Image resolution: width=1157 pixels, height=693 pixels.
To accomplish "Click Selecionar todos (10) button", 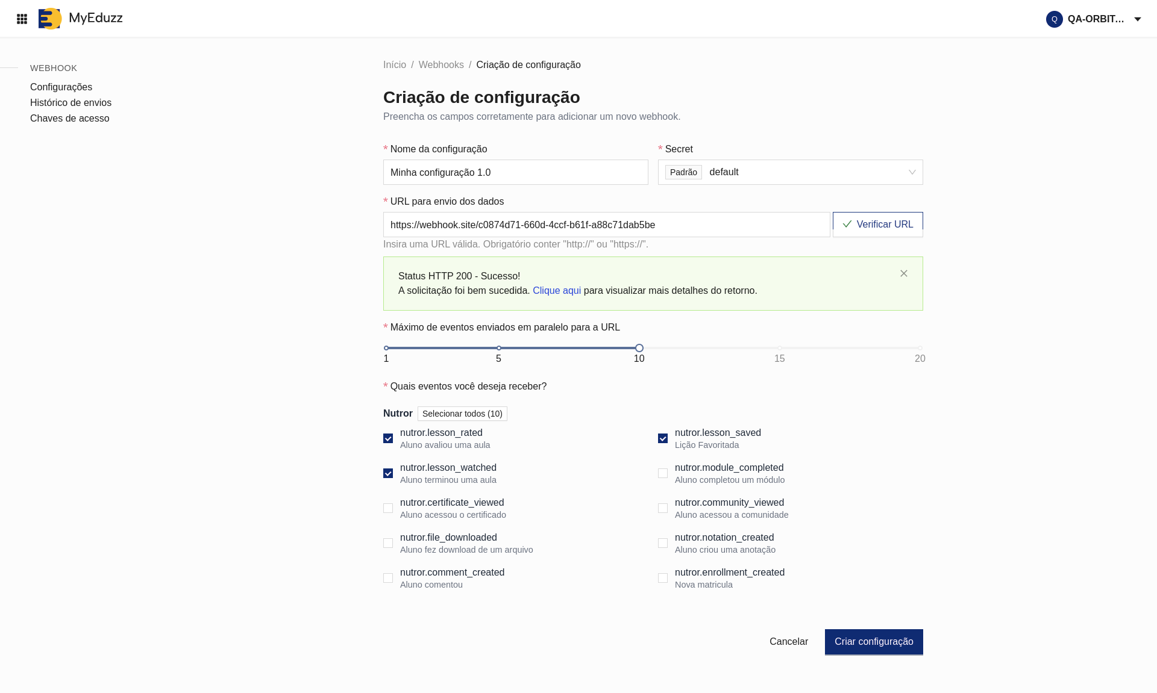I will pos(462,414).
